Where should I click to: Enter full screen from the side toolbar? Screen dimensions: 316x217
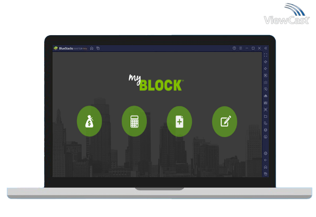pyautogui.click(x=266, y=55)
